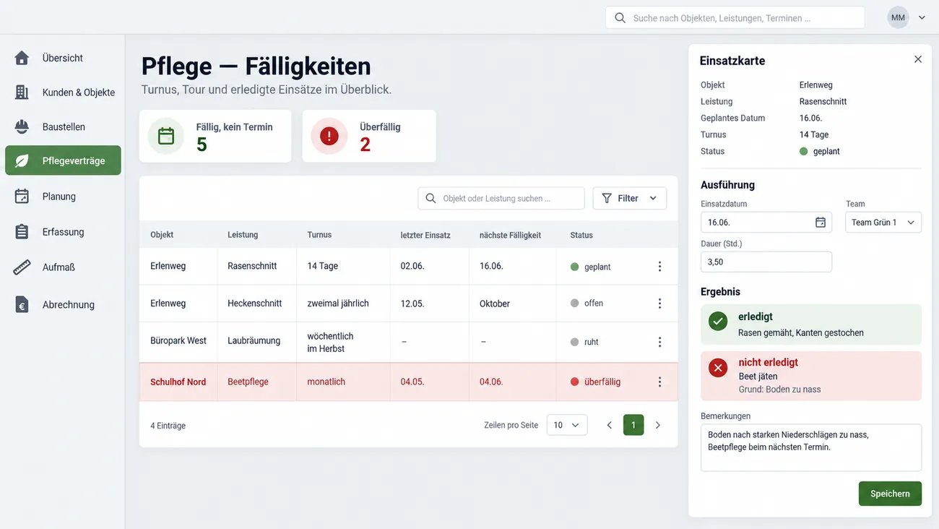Sort by the Leistung column header

pos(243,235)
